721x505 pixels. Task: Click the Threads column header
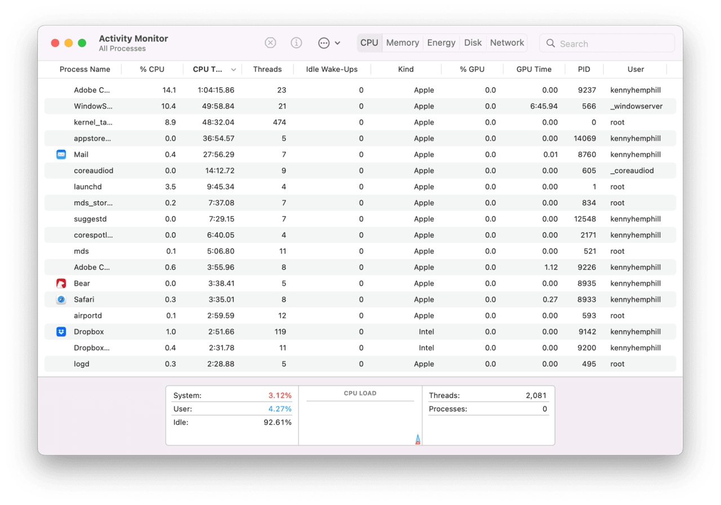point(267,69)
